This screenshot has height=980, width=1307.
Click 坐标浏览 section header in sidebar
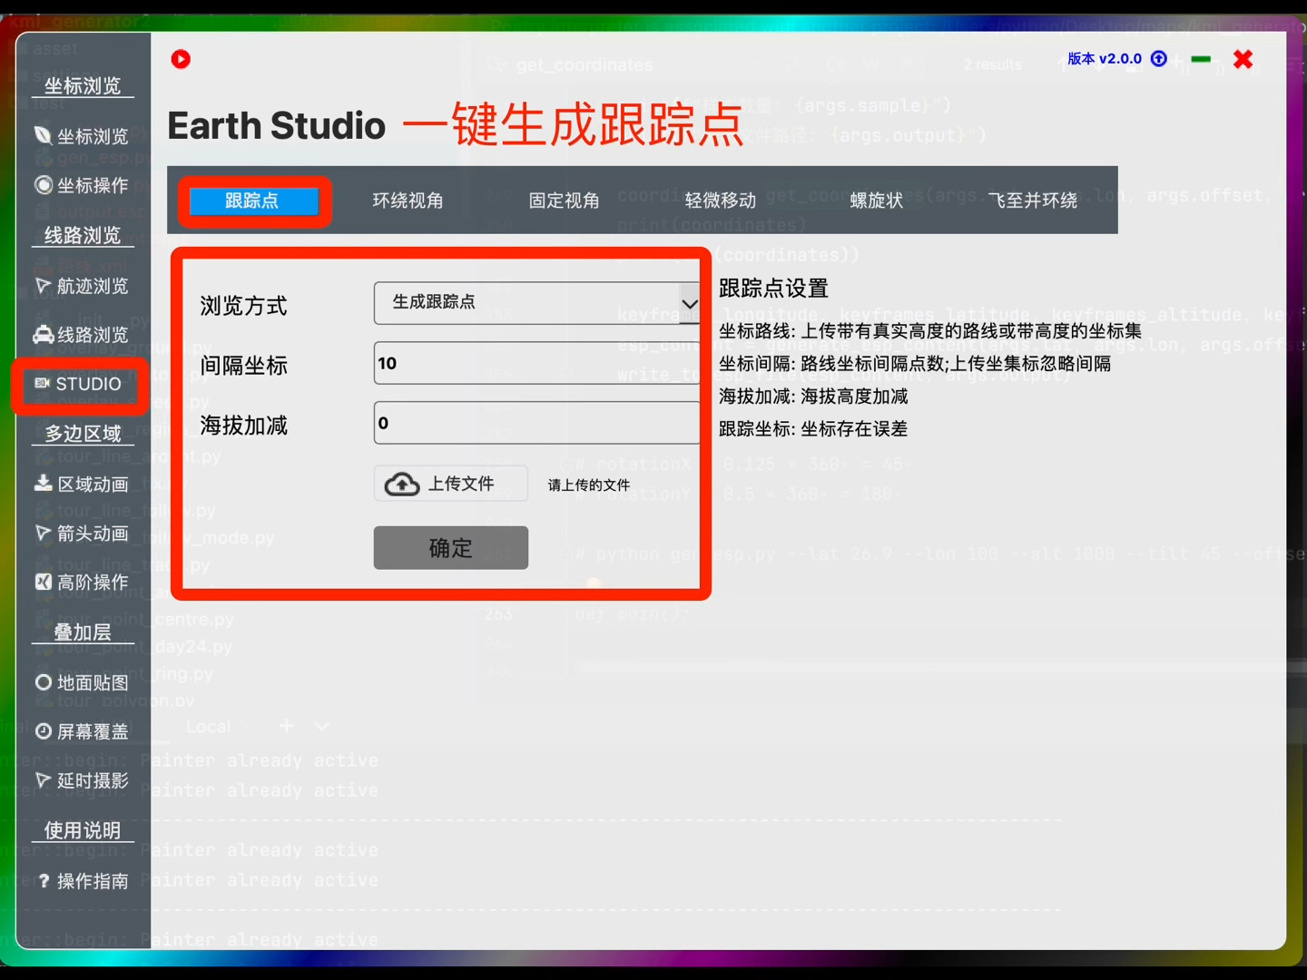click(83, 86)
